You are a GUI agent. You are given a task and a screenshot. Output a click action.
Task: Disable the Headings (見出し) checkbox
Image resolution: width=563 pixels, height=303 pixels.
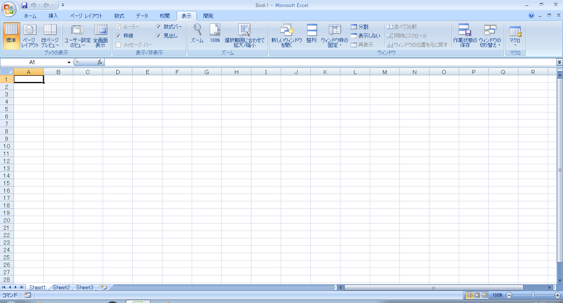click(x=159, y=36)
